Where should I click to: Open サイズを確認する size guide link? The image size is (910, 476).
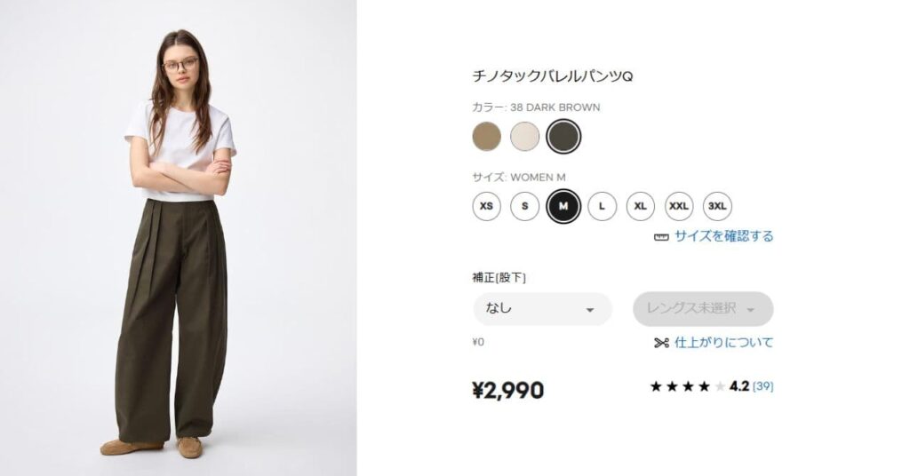[723, 236]
